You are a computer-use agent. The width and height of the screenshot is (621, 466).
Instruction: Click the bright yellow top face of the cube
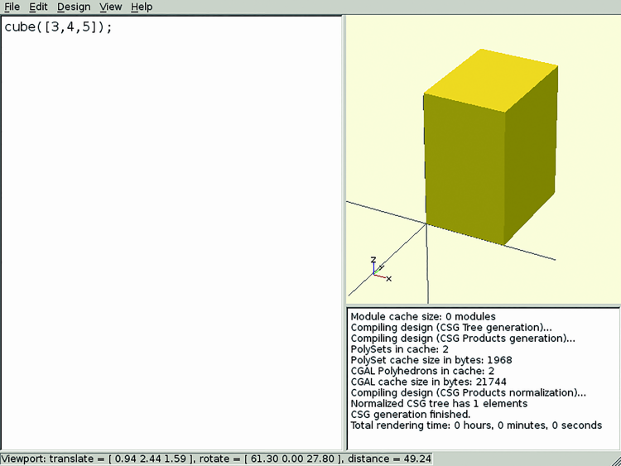[492, 79]
